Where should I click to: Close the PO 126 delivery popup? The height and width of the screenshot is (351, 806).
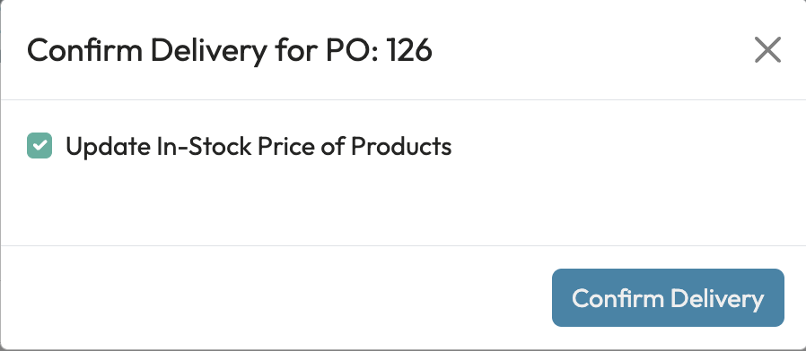click(x=767, y=50)
